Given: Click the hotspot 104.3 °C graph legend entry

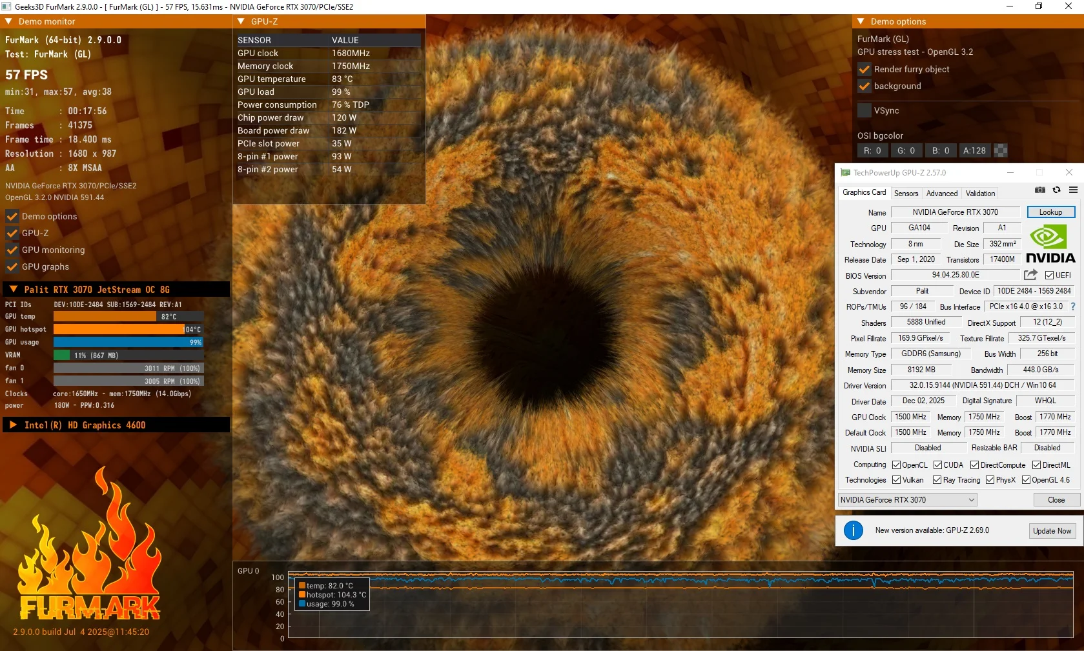Looking at the screenshot, I should [x=332, y=595].
